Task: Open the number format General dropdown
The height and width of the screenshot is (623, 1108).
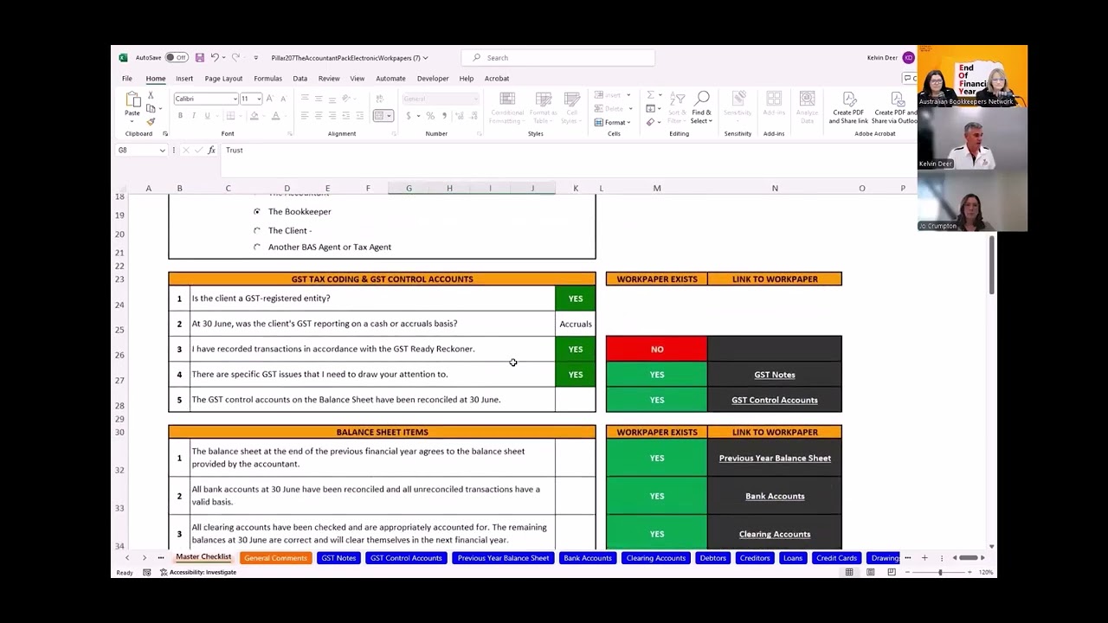Action: tap(475, 99)
